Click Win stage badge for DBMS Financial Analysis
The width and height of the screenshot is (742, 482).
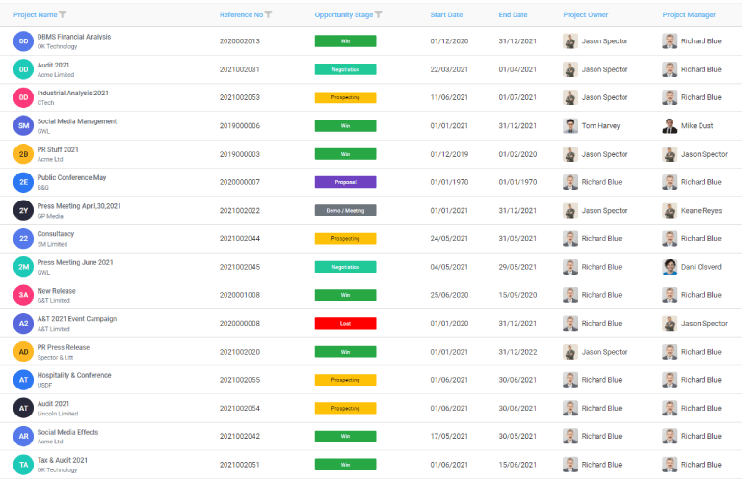(345, 41)
